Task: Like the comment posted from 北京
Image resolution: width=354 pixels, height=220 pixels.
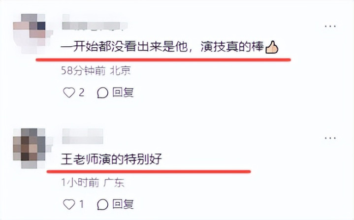Action: click(x=69, y=93)
